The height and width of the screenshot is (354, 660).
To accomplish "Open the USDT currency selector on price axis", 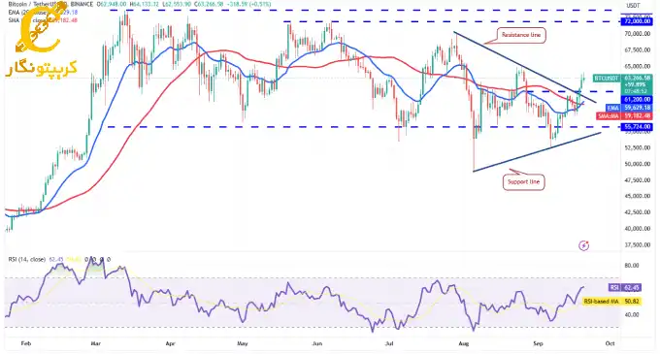I will click(x=634, y=6).
